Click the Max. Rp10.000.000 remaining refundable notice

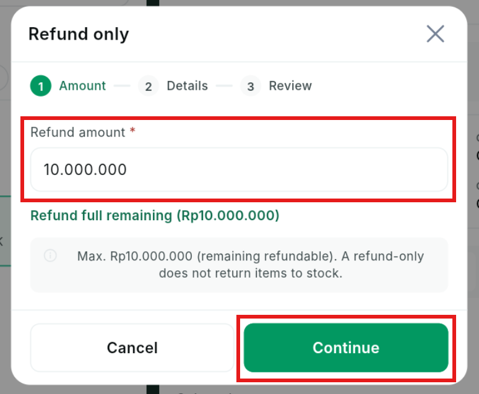pos(251,265)
